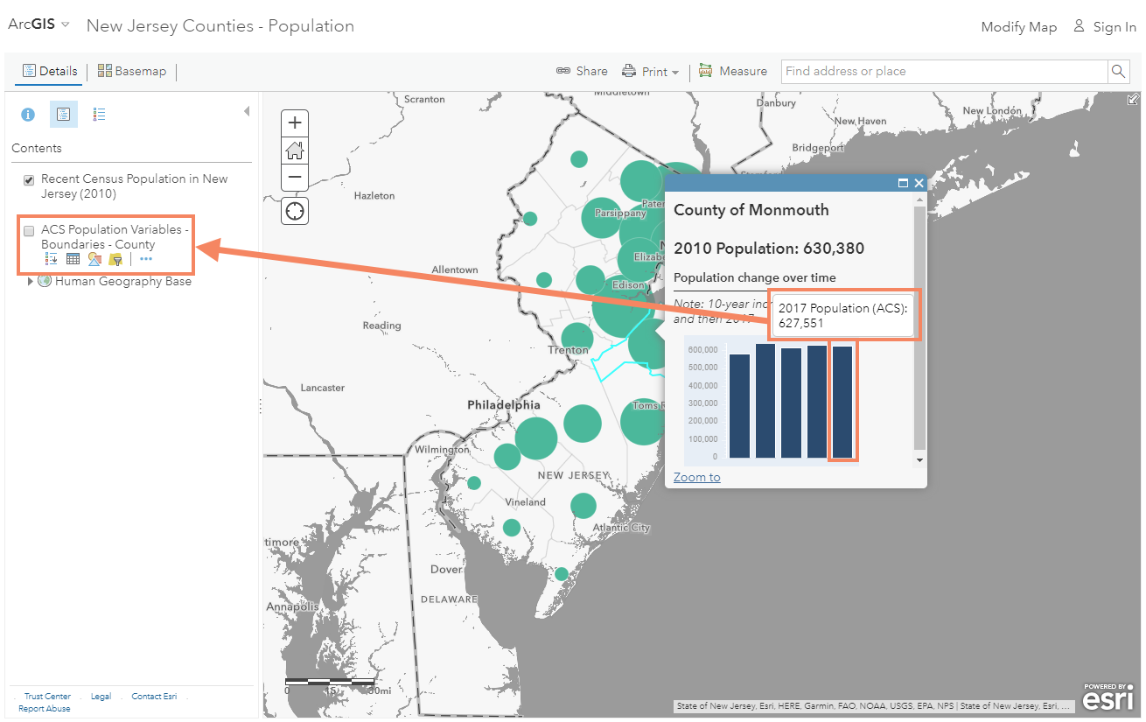
Task: Click the popup scrollbar up arrow
Action: point(919,200)
